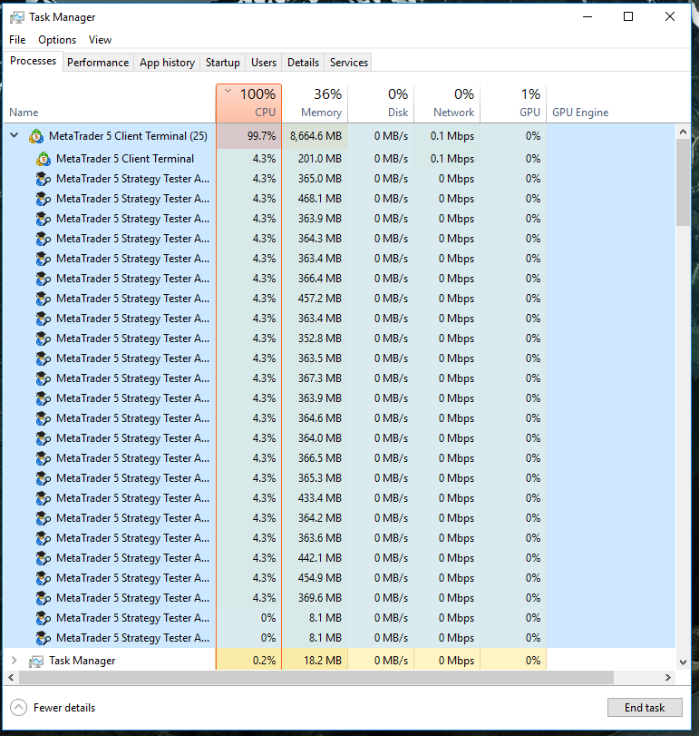Sort by the GPU column header
Image resolution: width=699 pixels, height=736 pixels.
513,103
